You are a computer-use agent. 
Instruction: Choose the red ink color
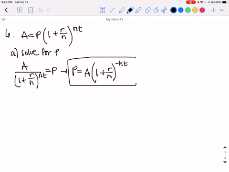202,10
